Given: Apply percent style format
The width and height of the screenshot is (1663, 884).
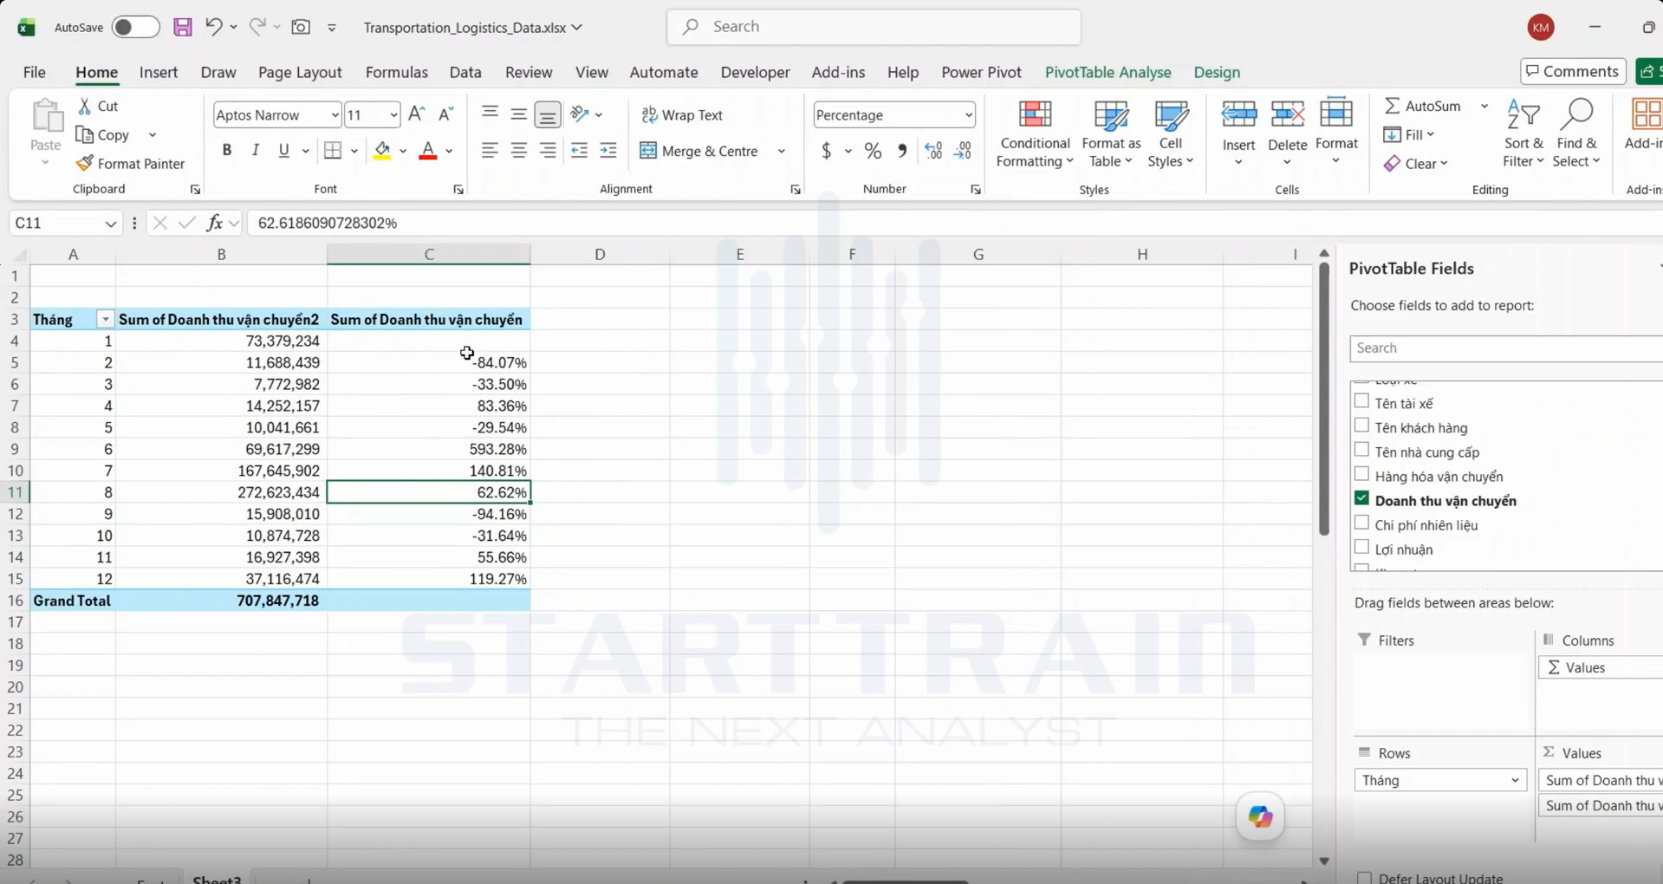Looking at the screenshot, I should pyautogui.click(x=873, y=152).
